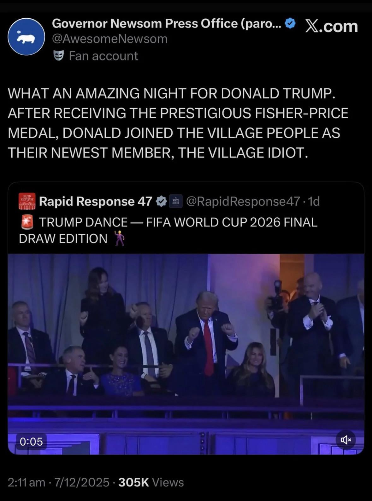Click the blue verified badge beside Governor Newsom
This screenshot has height=501, width=372.
290,23
